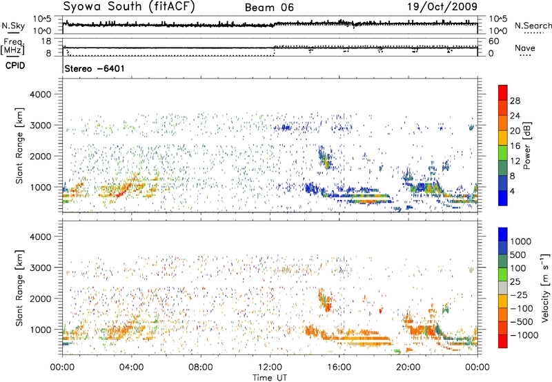Click the red power echo streak near 03:30
Viewport: 552px width, 382px height.
tap(124, 190)
